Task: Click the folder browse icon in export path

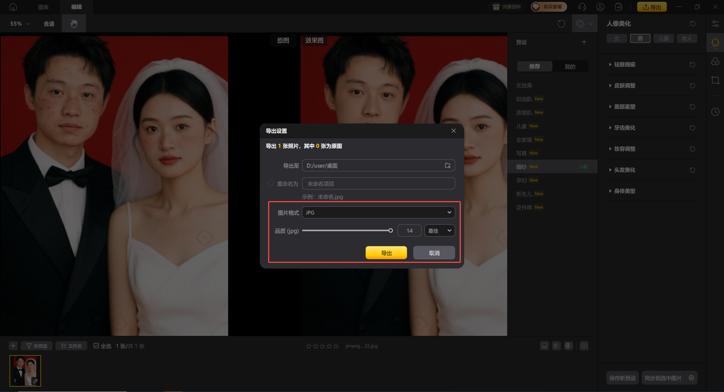Action: pyautogui.click(x=448, y=165)
